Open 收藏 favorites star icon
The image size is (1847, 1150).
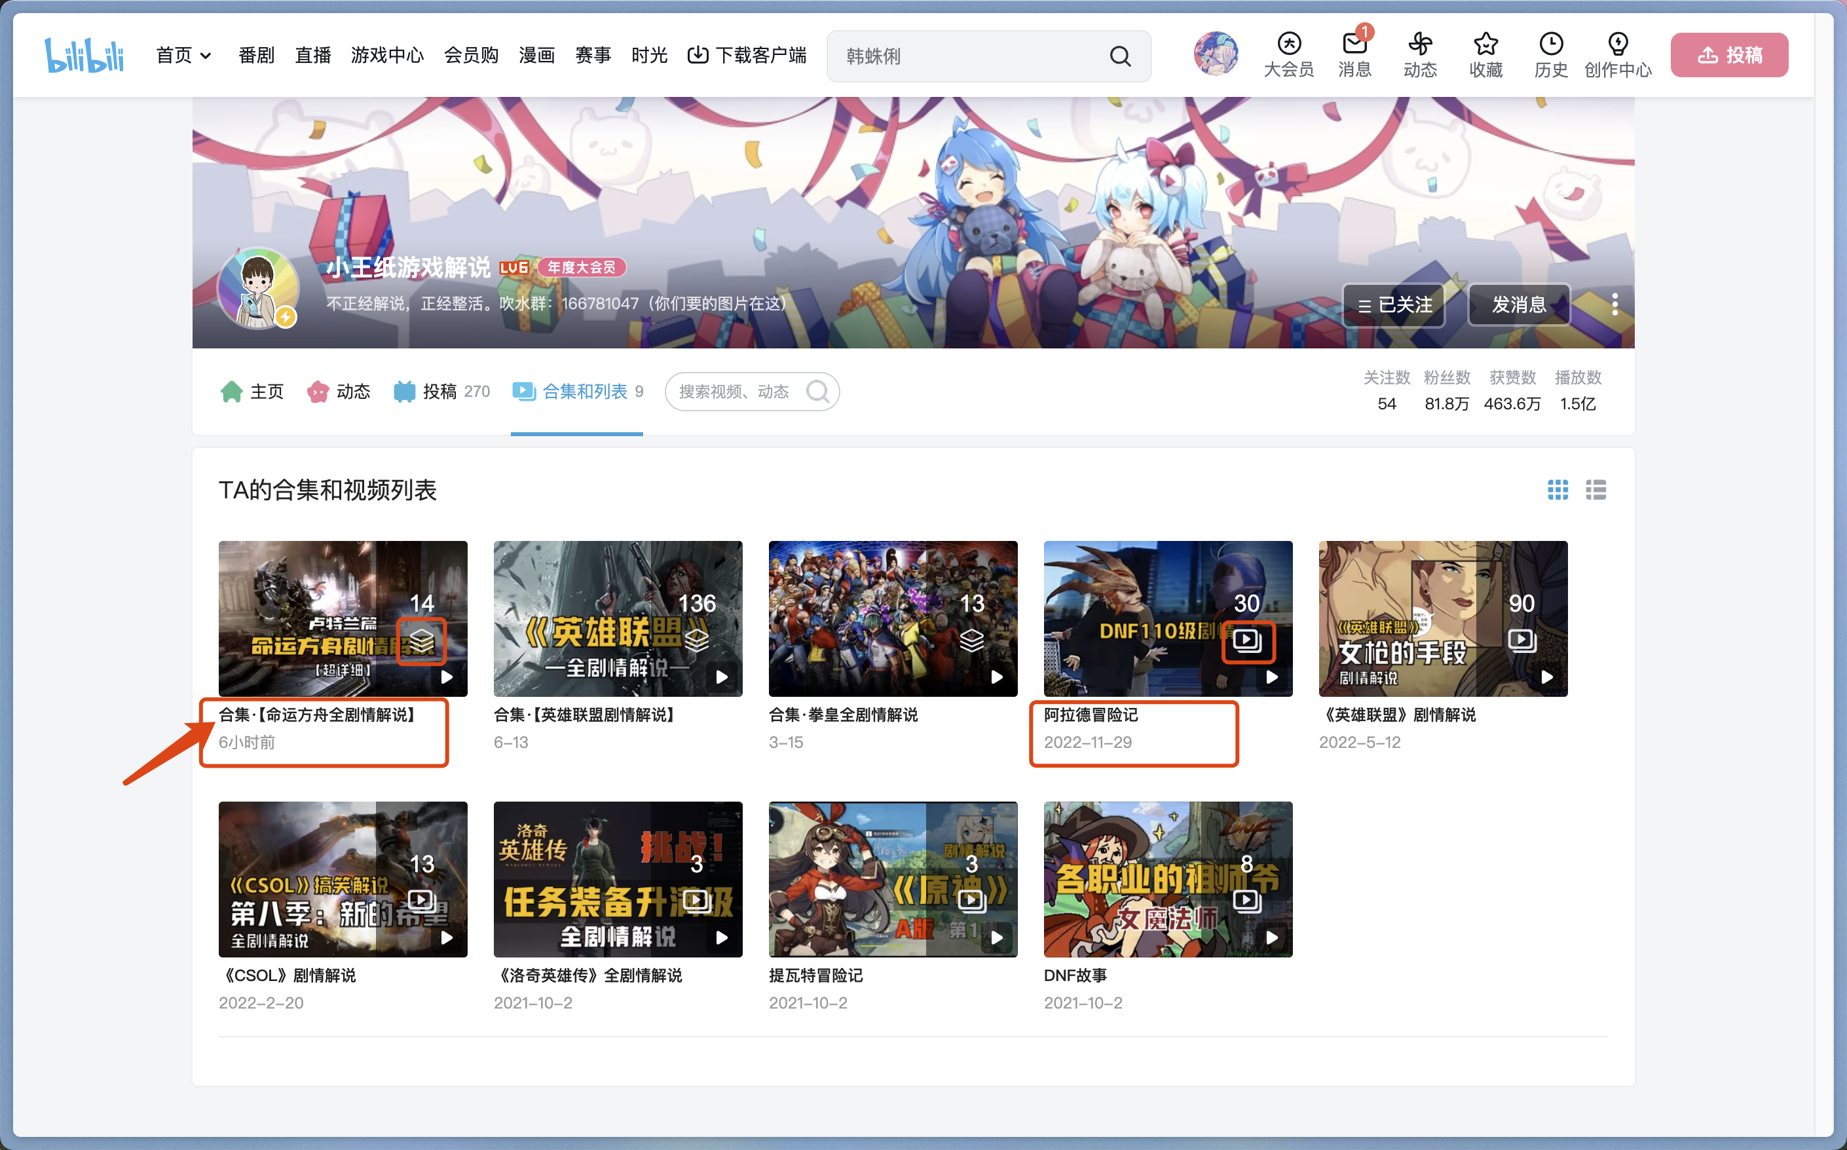(1485, 45)
